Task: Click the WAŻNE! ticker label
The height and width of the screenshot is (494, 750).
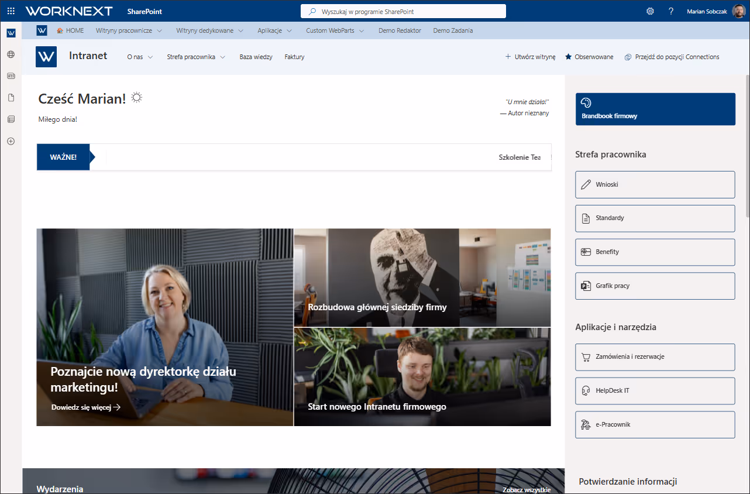Action: click(63, 157)
